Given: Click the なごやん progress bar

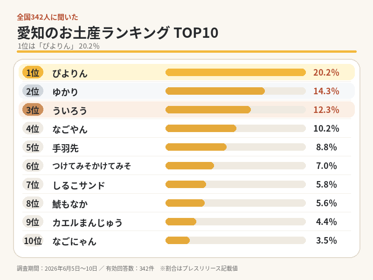Looking at the screenshot, I should click(x=235, y=129).
